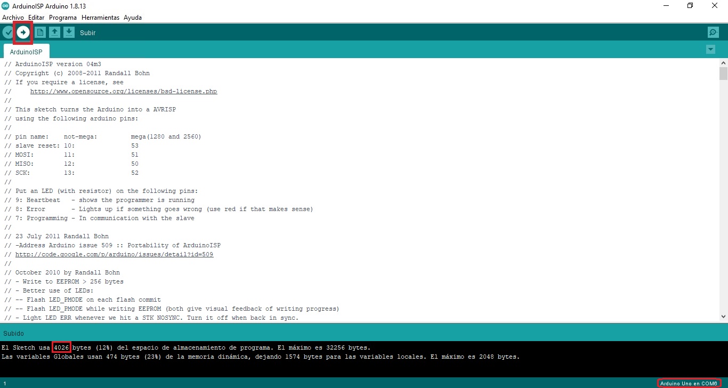Image resolution: width=728 pixels, height=388 pixels.
Task: Open the Arduino issue 509 link
Action: (115, 254)
